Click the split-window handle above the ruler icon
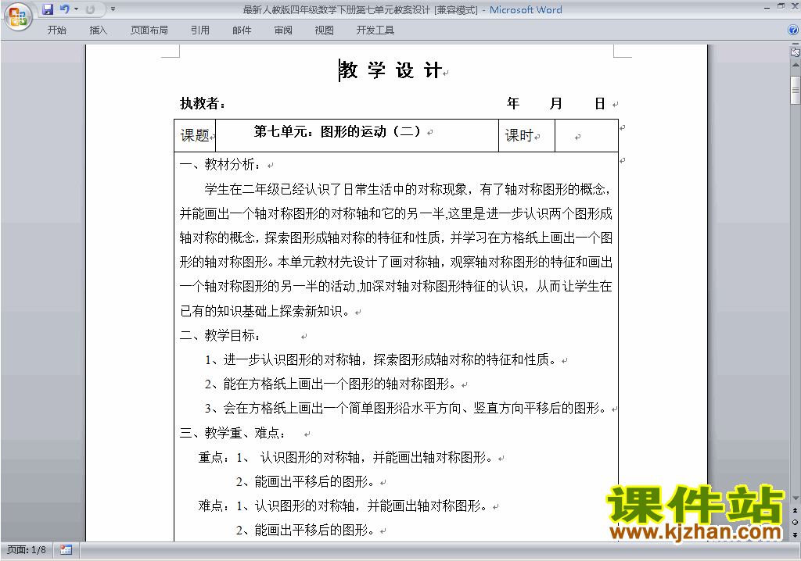This screenshot has height=561, width=801. point(795,45)
